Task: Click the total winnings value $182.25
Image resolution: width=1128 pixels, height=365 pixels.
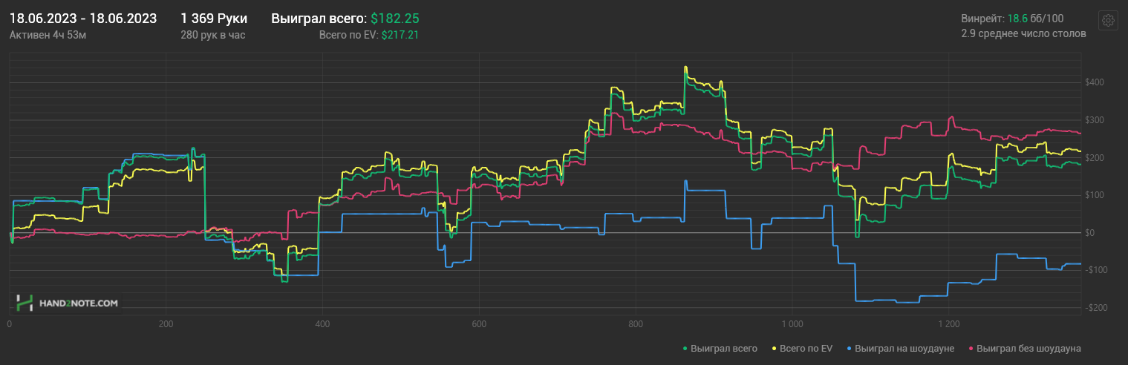Action: tap(397, 19)
